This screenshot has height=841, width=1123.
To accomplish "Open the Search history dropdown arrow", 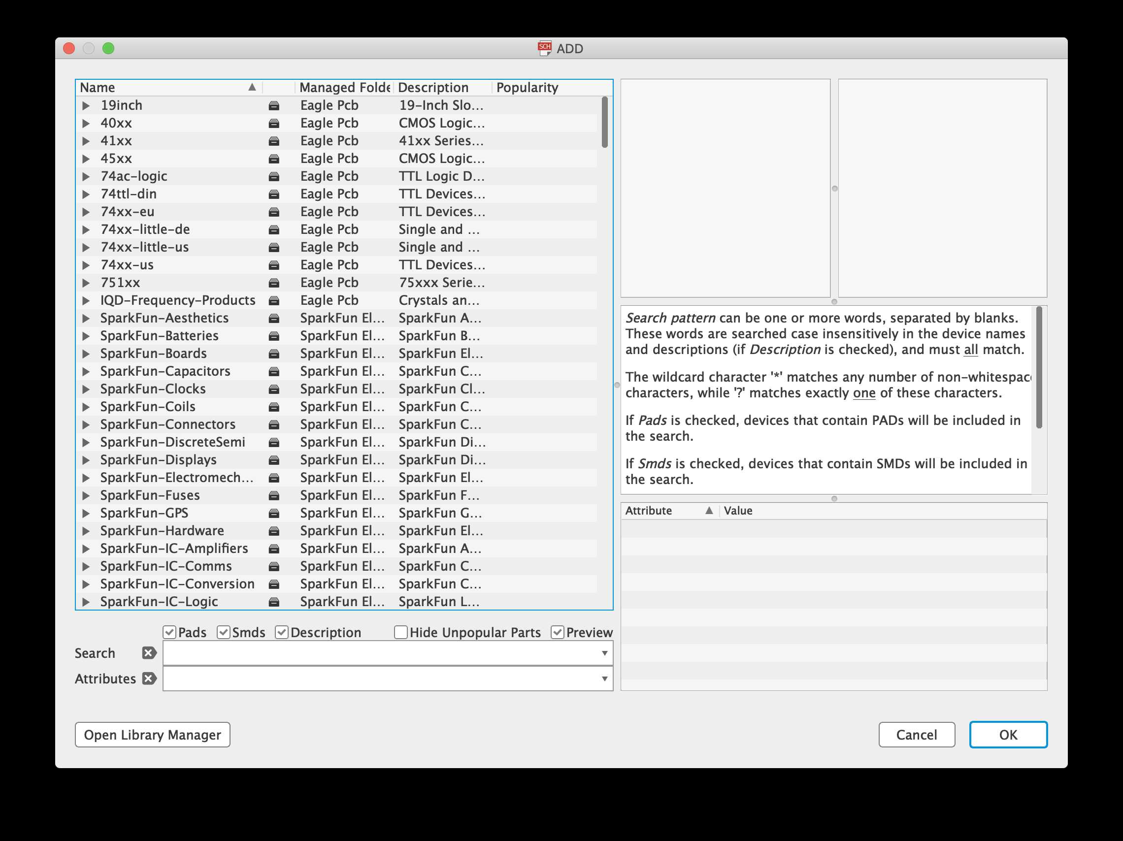I will [x=604, y=653].
